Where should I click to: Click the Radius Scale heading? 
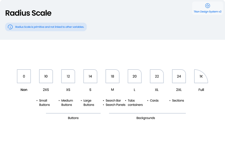click(x=28, y=13)
